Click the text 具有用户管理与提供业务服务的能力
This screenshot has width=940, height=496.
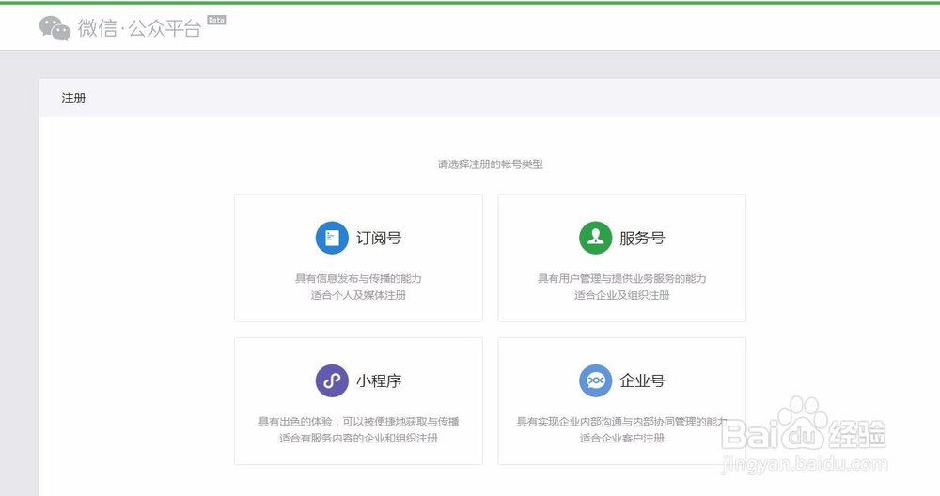click(x=621, y=279)
